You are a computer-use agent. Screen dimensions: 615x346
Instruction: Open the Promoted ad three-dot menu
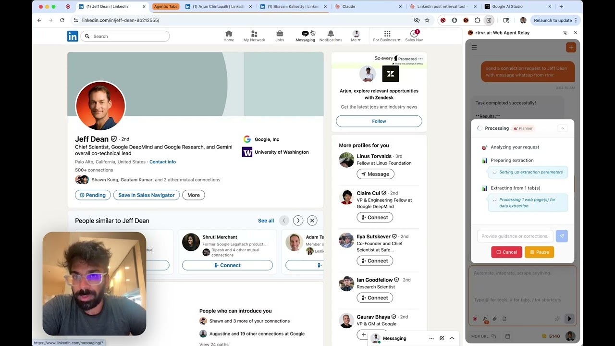click(420, 59)
